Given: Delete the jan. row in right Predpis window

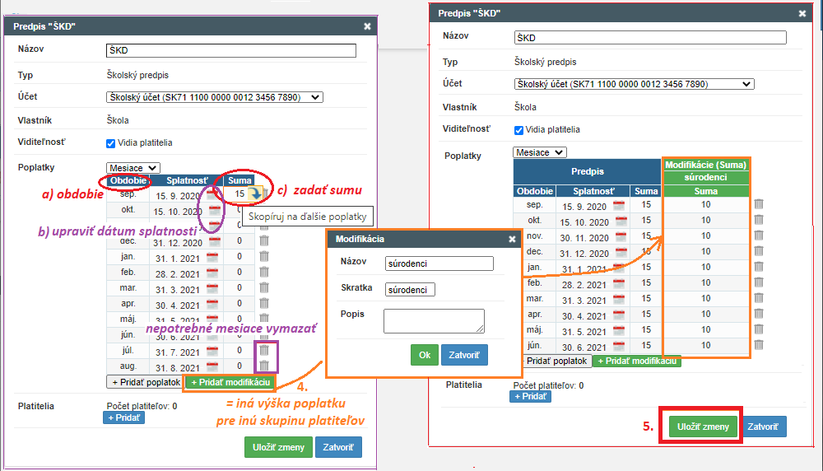Looking at the screenshot, I should point(759,267).
